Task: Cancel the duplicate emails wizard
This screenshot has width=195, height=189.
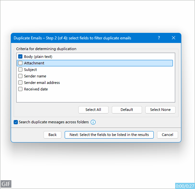Action: point(167,135)
